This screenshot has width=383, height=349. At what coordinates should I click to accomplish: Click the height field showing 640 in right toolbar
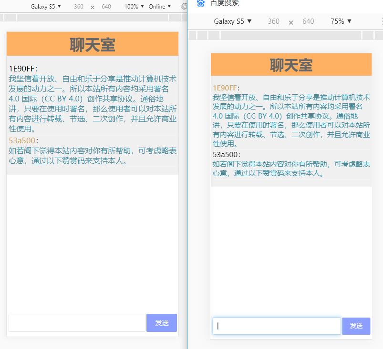tap(308, 21)
